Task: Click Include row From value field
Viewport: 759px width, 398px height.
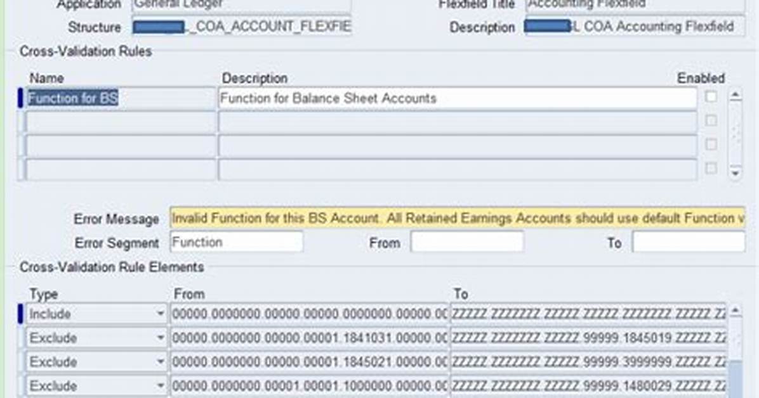Action: click(x=309, y=314)
